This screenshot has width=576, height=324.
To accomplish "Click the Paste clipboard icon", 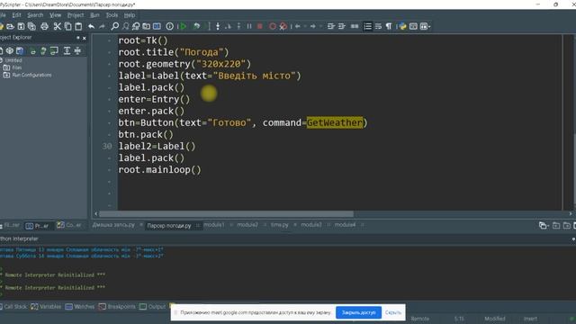I will pos(78,26).
